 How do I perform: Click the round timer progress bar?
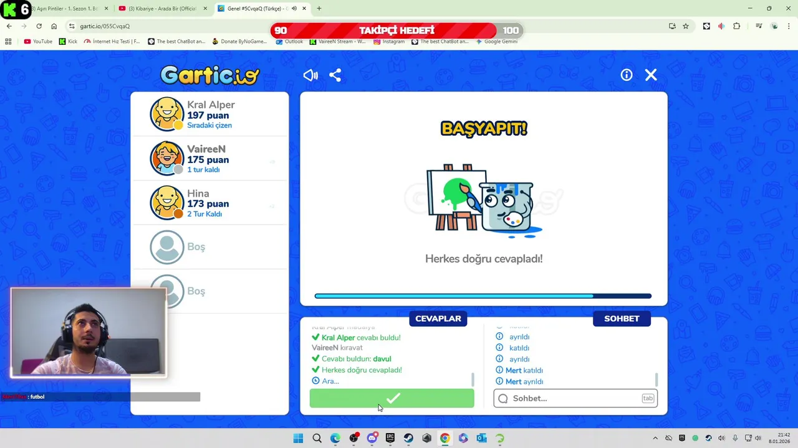coord(483,296)
